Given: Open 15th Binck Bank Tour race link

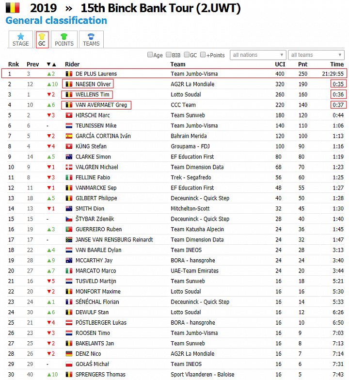Looking at the screenshot, I should point(160,8).
